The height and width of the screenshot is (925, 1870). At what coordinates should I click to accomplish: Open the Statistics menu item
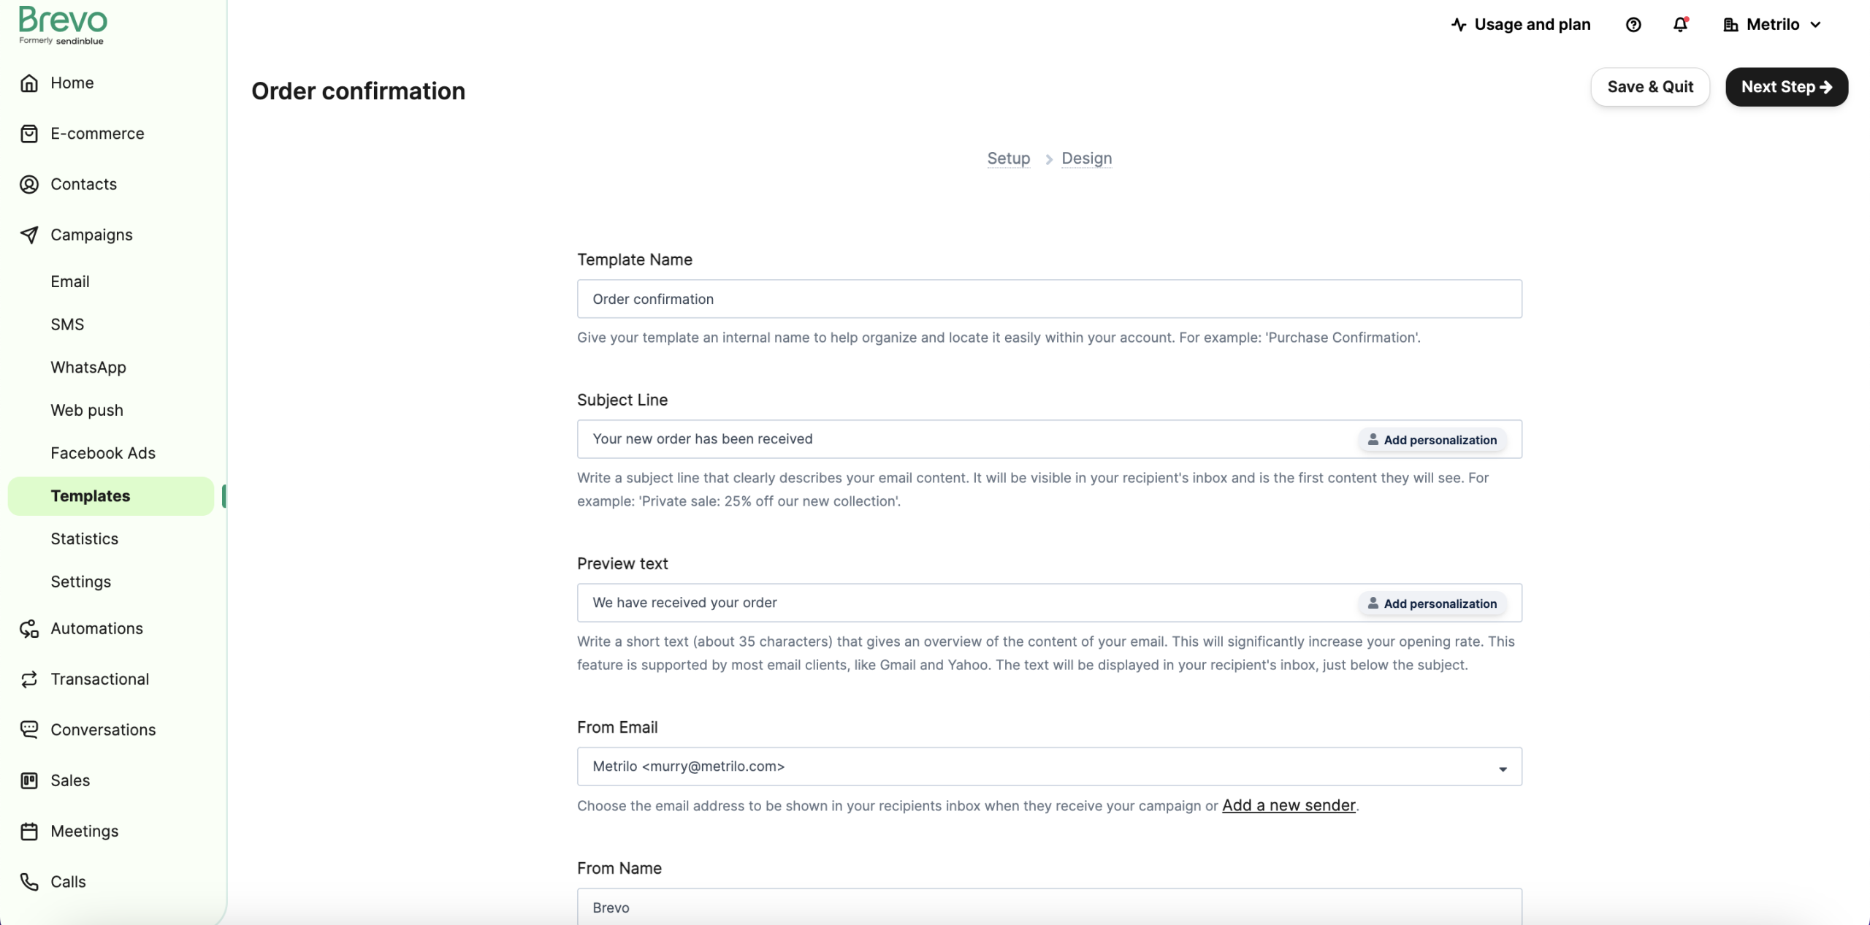pyautogui.click(x=85, y=539)
